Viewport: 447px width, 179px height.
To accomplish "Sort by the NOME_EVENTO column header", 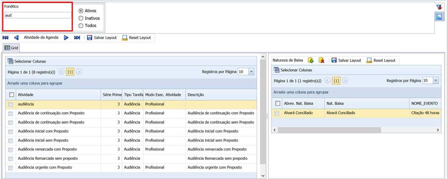I will 425,103.
